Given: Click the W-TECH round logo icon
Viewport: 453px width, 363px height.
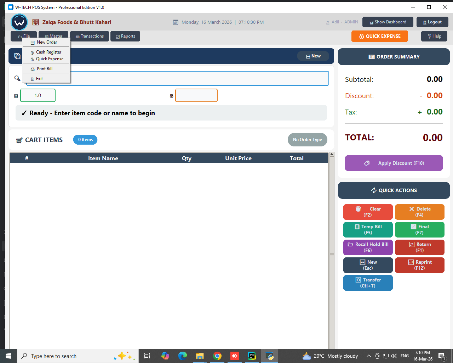Looking at the screenshot, I should click(19, 22).
